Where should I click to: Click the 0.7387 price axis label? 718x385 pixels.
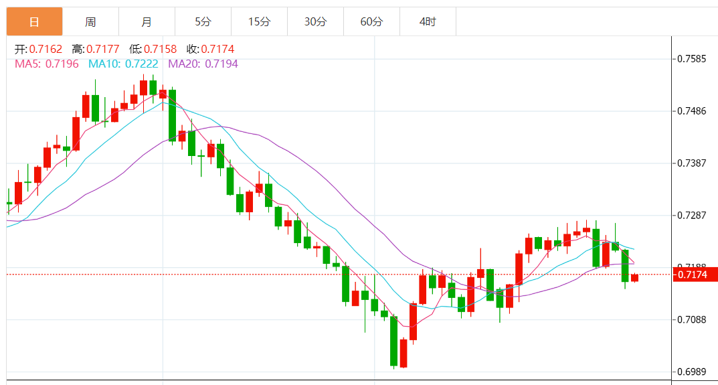[691, 163]
